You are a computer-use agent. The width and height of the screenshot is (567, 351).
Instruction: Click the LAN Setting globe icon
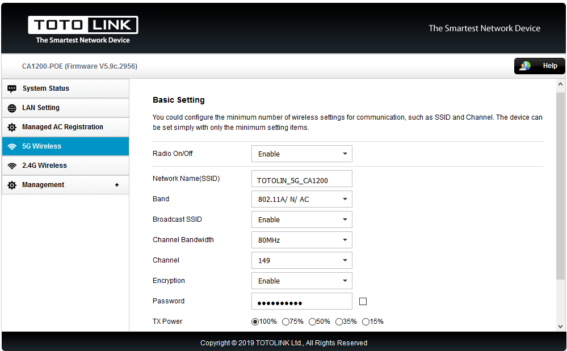point(12,108)
